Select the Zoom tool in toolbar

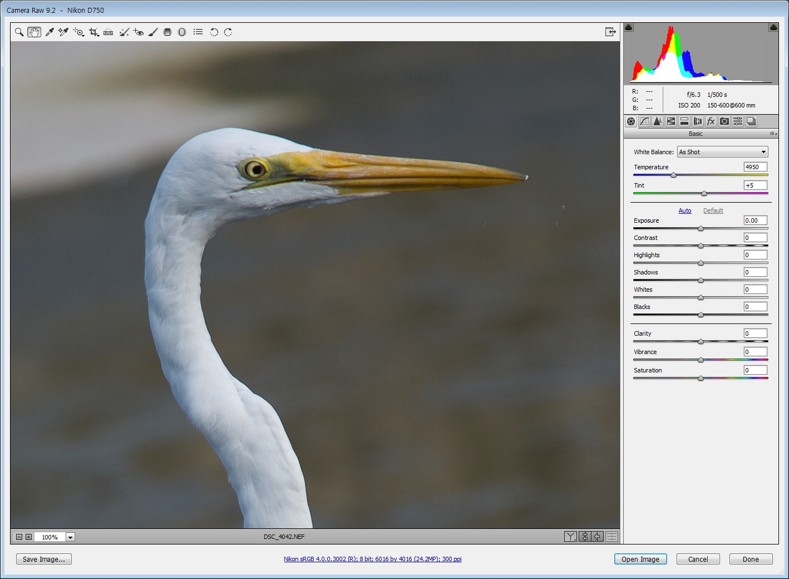tap(19, 32)
